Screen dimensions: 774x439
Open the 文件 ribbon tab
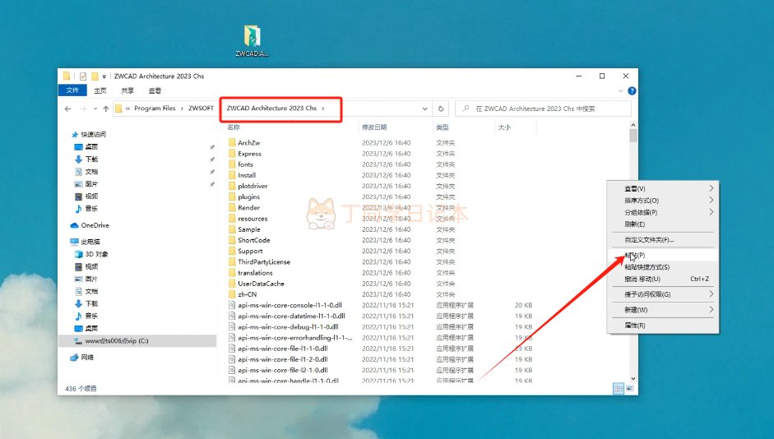click(x=72, y=90)
